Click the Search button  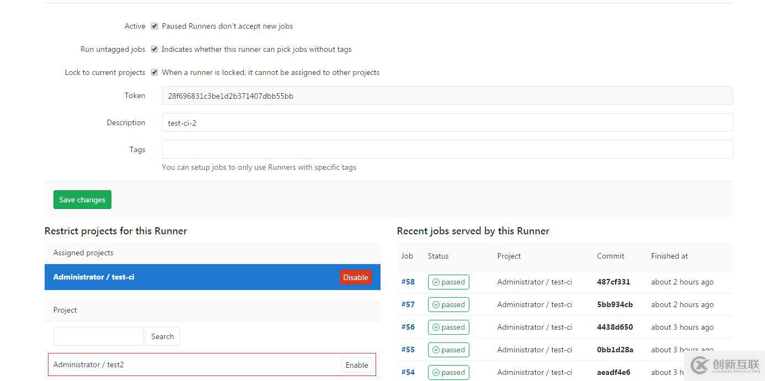[162, 336]
